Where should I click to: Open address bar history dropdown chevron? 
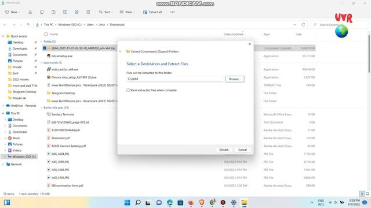(x=295, y=24)
